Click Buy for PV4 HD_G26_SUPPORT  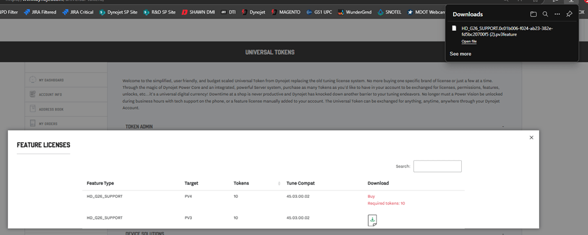click(371, 196)
